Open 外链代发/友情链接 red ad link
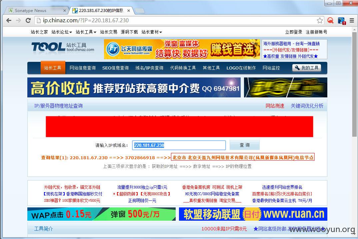Screen dimensions: 358x239 [291, 50]
